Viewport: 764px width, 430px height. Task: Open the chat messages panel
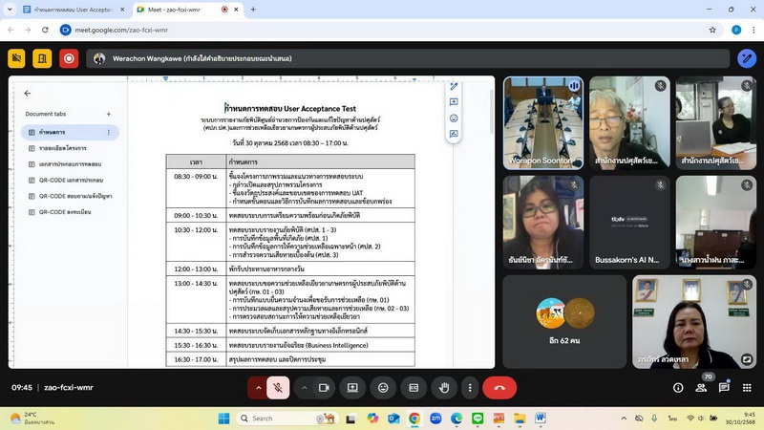[x=725, y=387]
